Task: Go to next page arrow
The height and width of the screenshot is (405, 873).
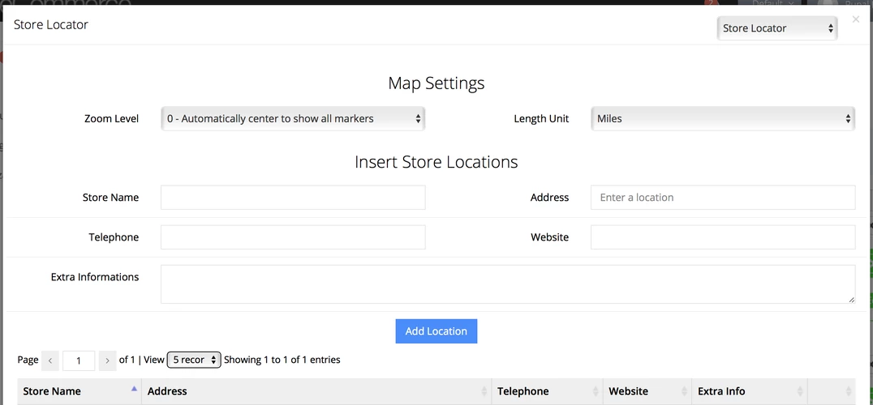Action: 107,360
